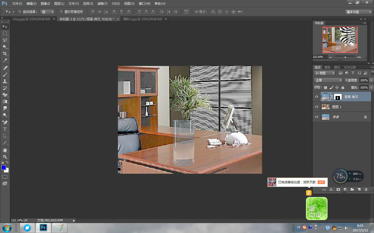Select the History Brush tool
Viewport: 374px width, 233px height.
[x=5, y=88]
